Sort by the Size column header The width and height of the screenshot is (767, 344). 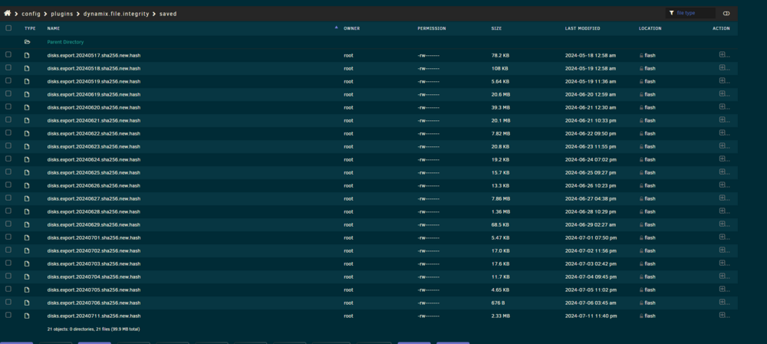pos(496,28)
